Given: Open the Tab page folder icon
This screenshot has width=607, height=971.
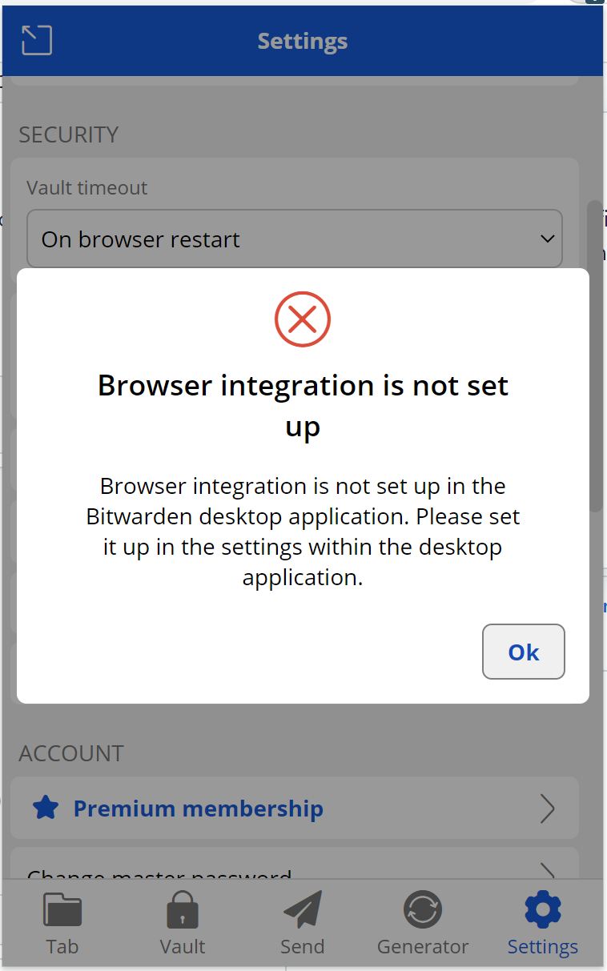Looking at the screenshot, I should pyautogui.click(x=62, y=909).
